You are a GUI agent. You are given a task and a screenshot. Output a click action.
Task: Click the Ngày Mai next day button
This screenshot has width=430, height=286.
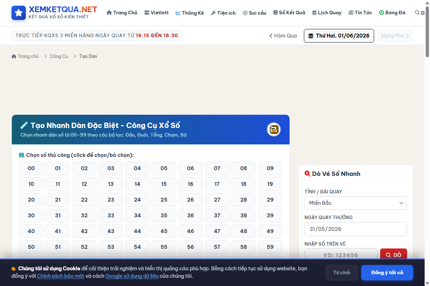[x=395, y=36]
